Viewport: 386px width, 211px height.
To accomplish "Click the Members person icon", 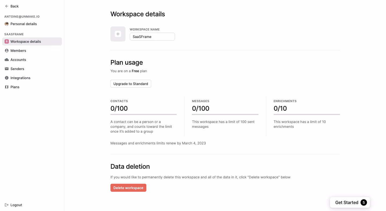I will pos(7,51).
